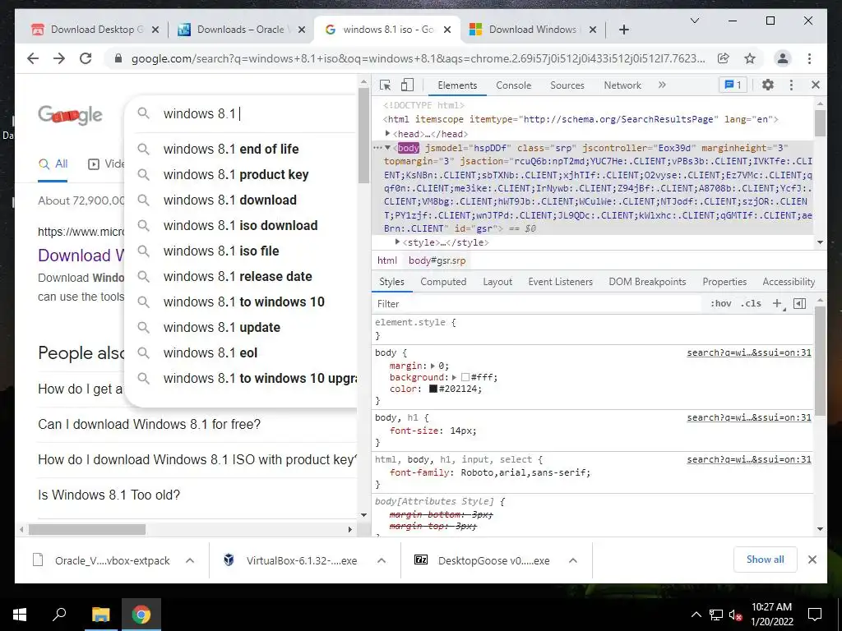The image size is (842, 631).
Task: Expand the style element in DOM tree
Action: pyautogui.click(x=397, y=242)
